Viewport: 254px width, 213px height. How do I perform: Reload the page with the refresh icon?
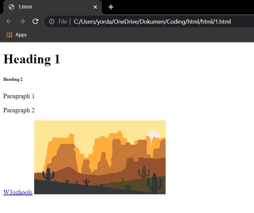point(35,21)
